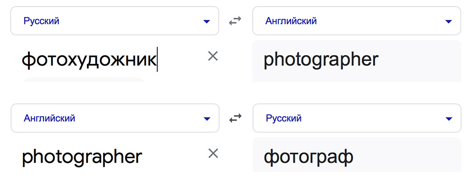Screen dimensions: 468x176
Task: Click the arrow on the lower Английский source selector
Action: (x=207, y=119)
